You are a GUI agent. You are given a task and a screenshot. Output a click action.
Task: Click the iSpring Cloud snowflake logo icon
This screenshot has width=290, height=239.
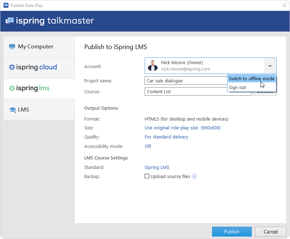[x=12, y=67]
